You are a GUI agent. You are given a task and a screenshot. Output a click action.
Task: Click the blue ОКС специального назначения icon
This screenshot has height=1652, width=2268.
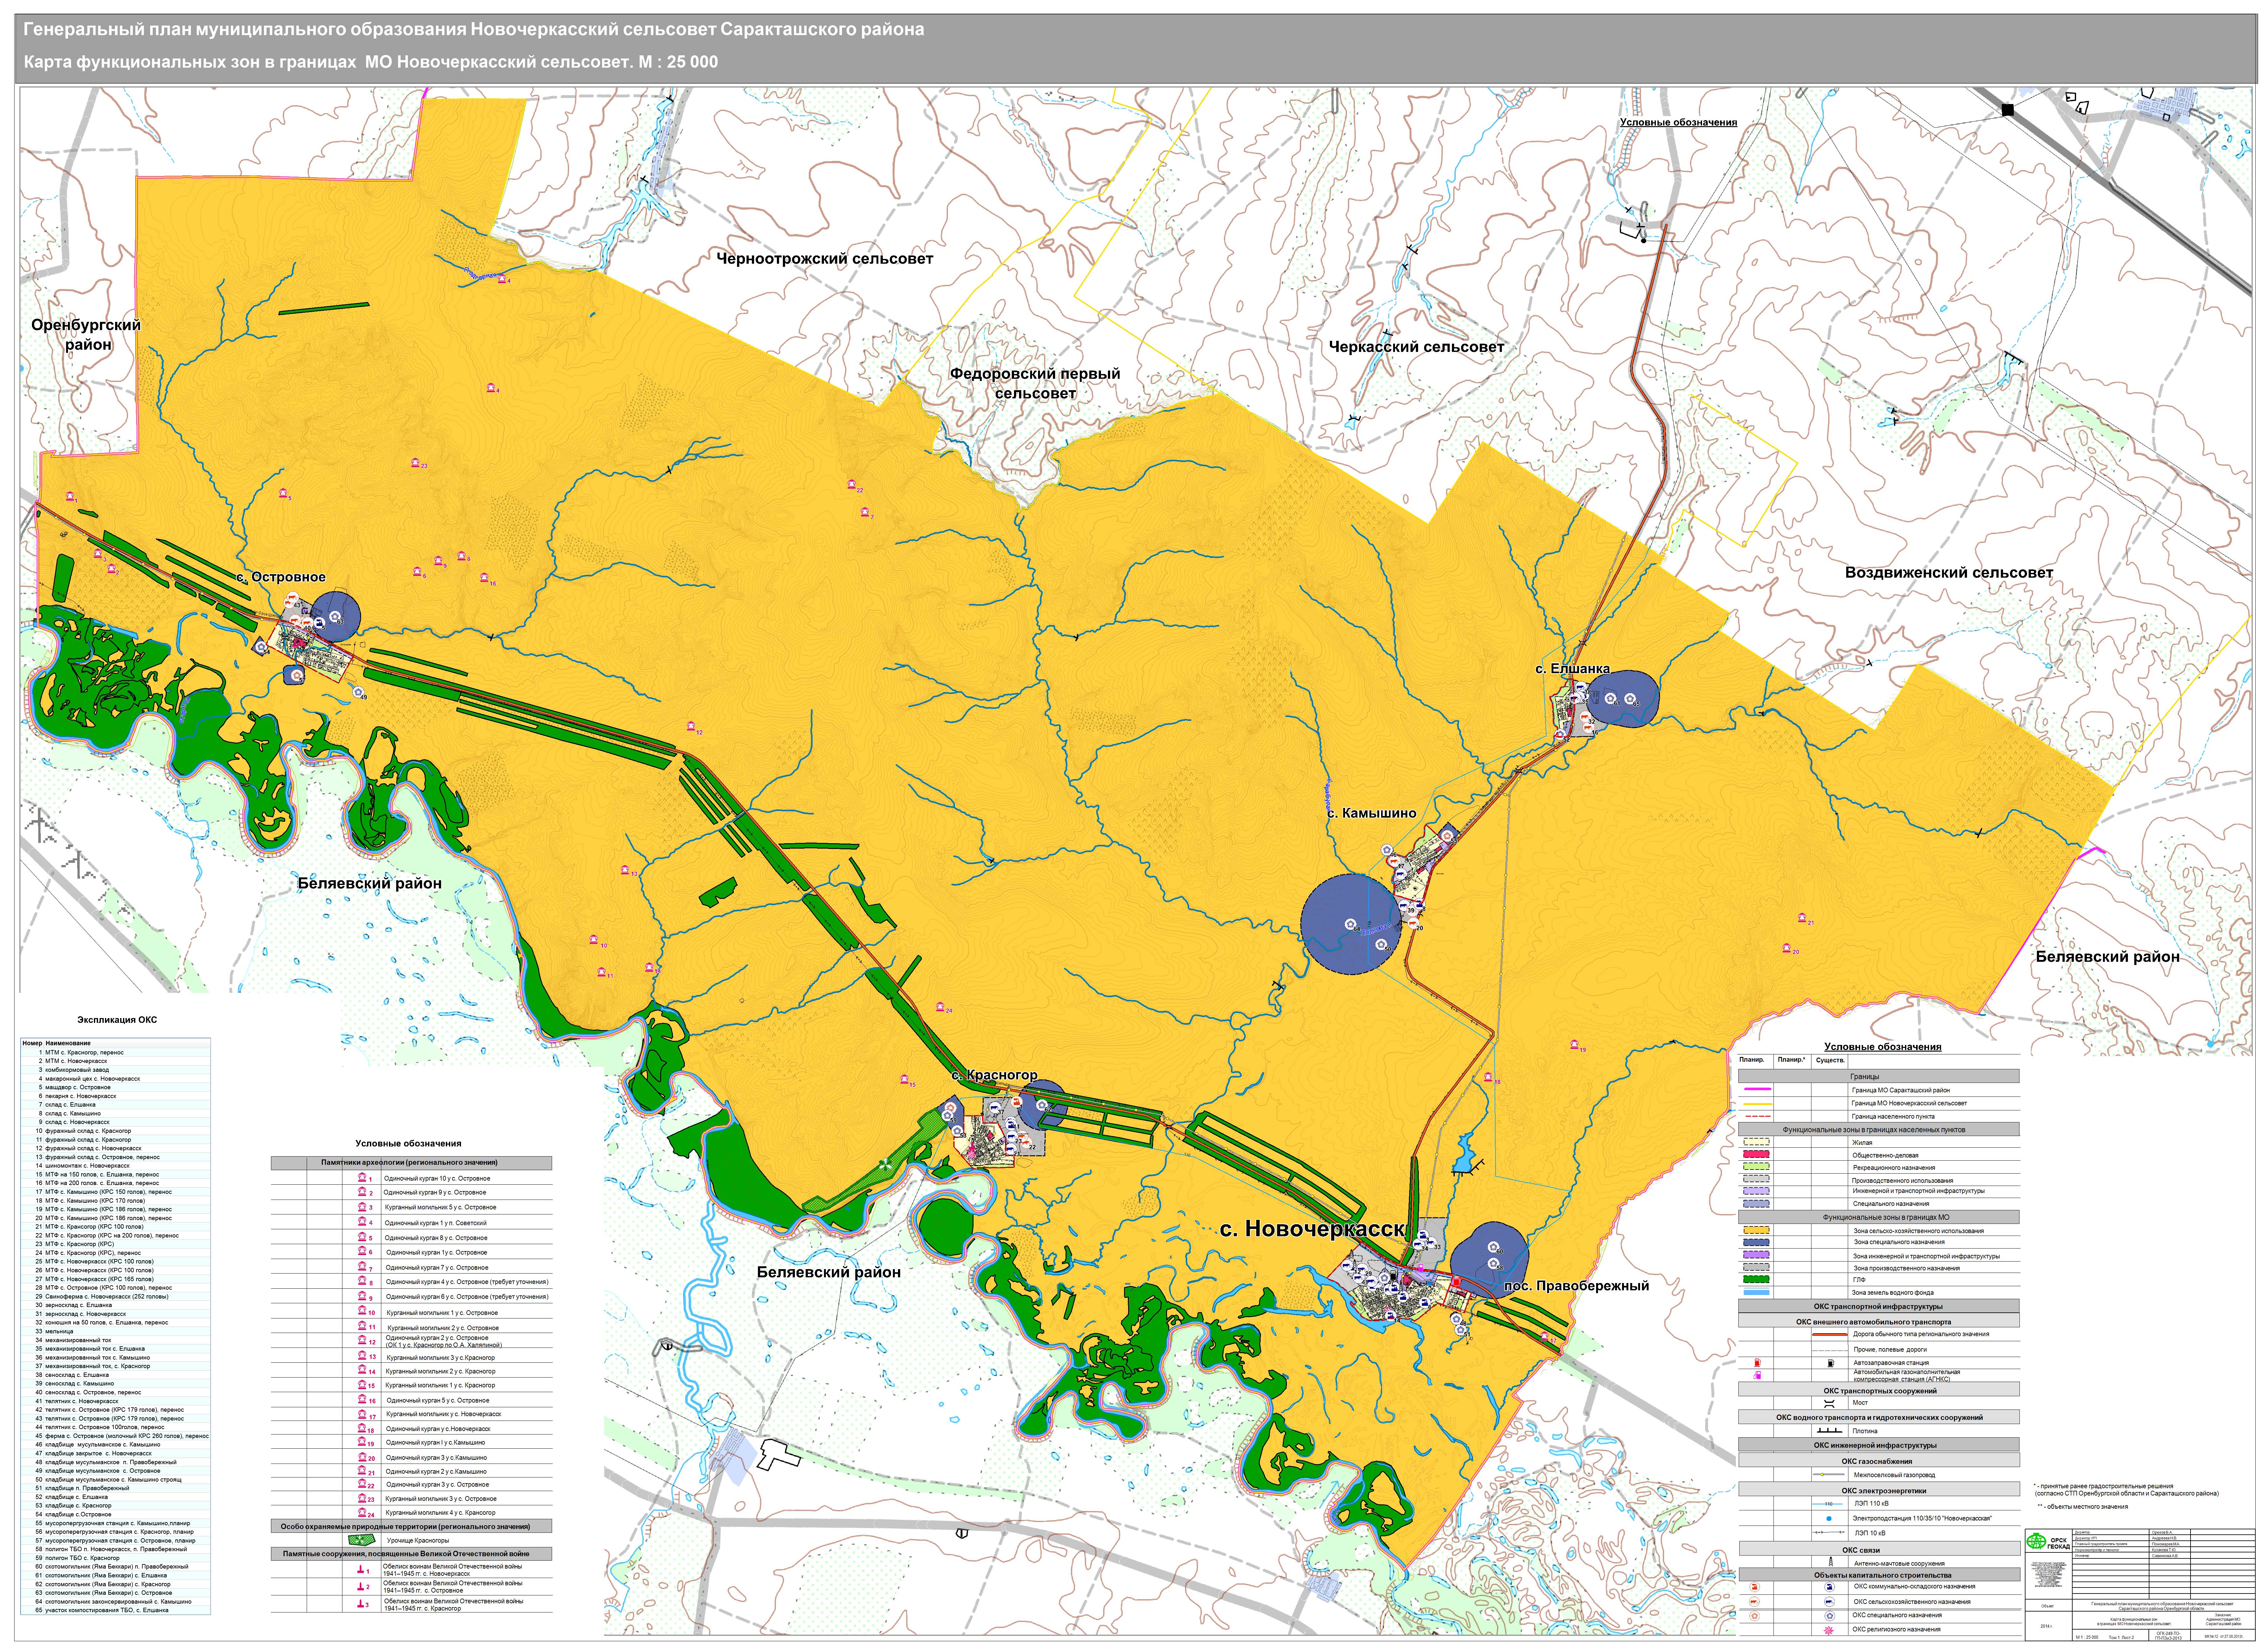click(1830, 1616)
